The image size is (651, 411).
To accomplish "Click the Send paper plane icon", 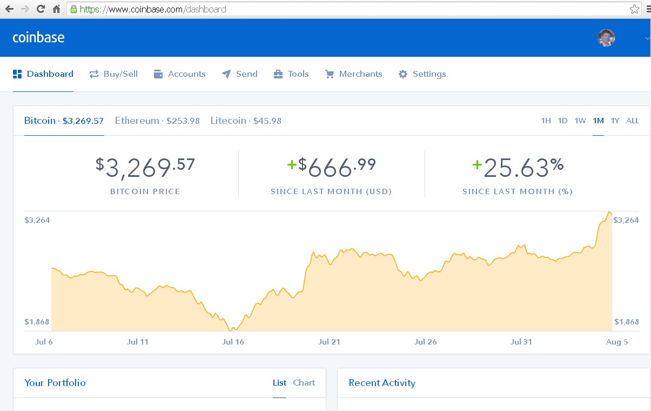I will (x=226, y=74).
